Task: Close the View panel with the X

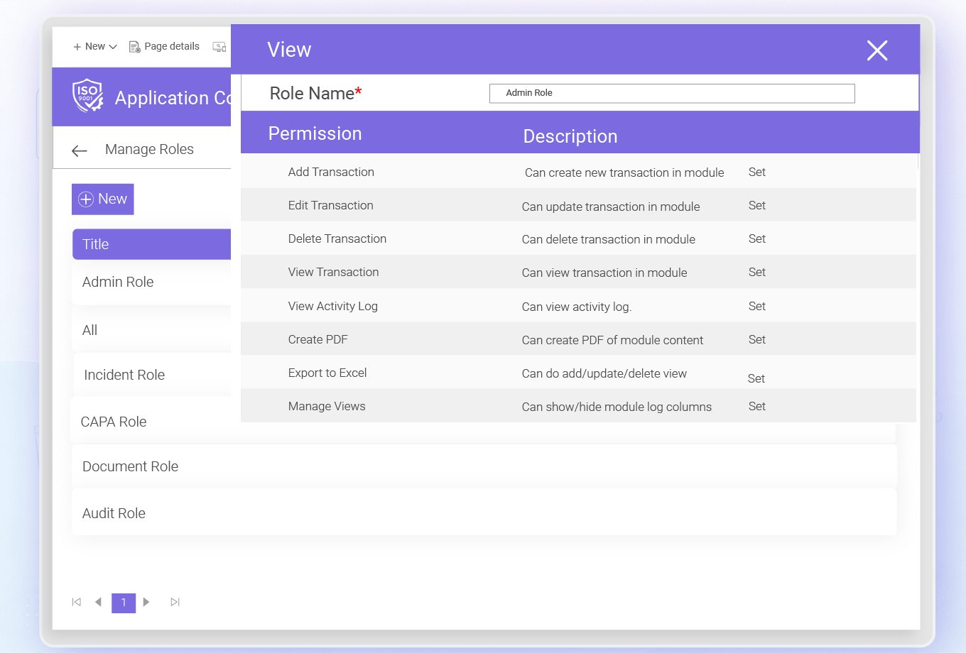Action: coord(877,50)
